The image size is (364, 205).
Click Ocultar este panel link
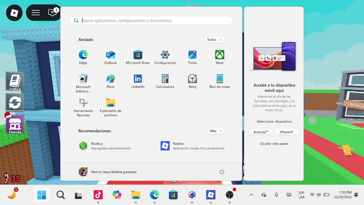pyautogui.click(x=274, y=143)
